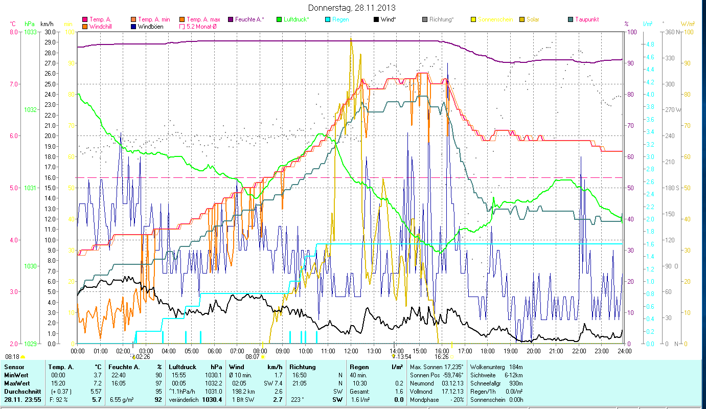Click the Windböen blue legend square
The image size is (706, 409).
133,27
